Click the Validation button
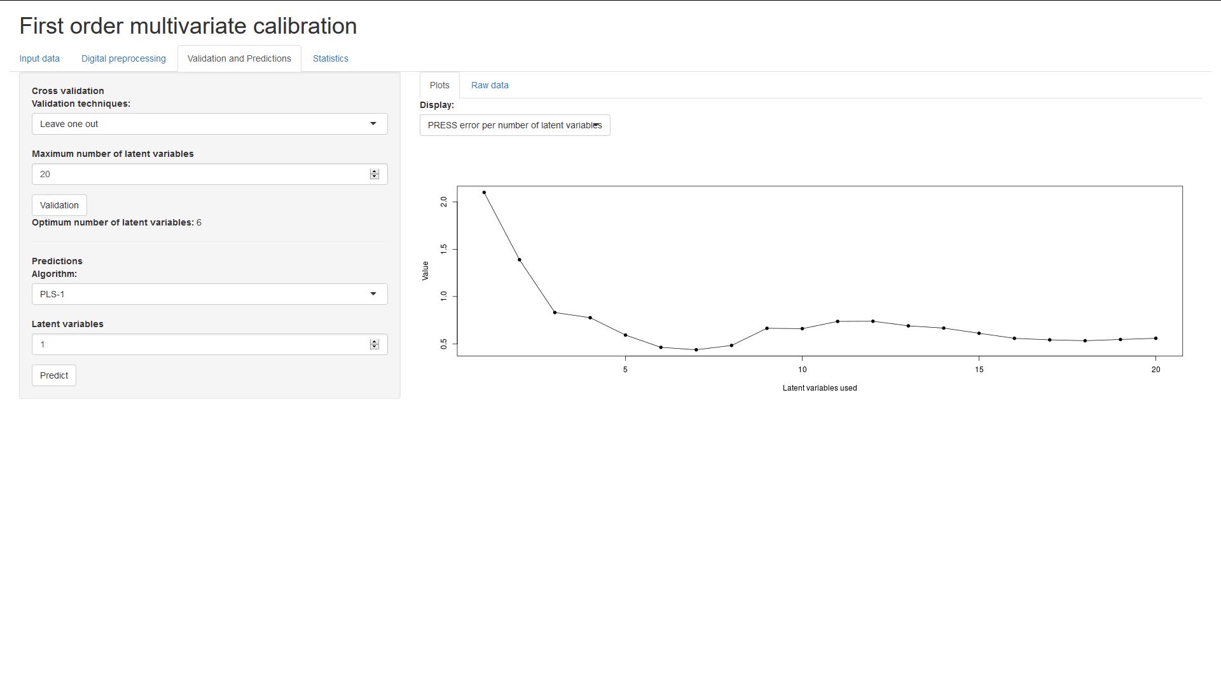This screenshot has width=1221, height=686. (x=59, y=205)
